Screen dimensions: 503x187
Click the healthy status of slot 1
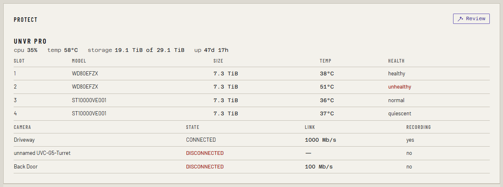coord(397,74)
